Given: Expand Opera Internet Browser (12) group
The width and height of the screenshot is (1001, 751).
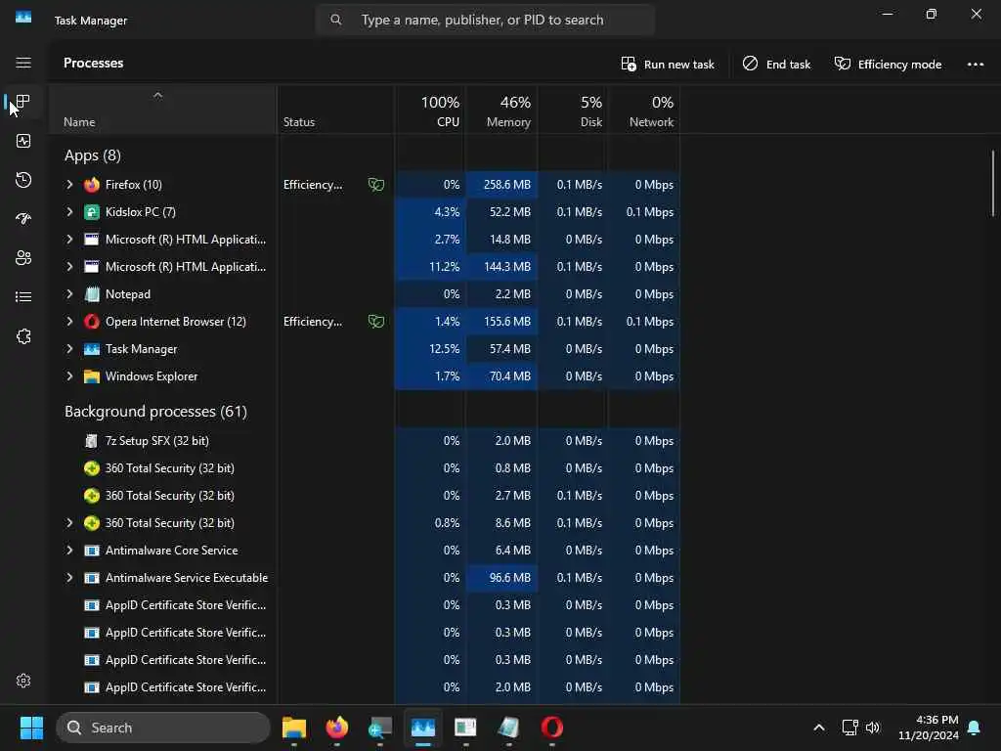Looking at the screenshot, I should 69,321.
